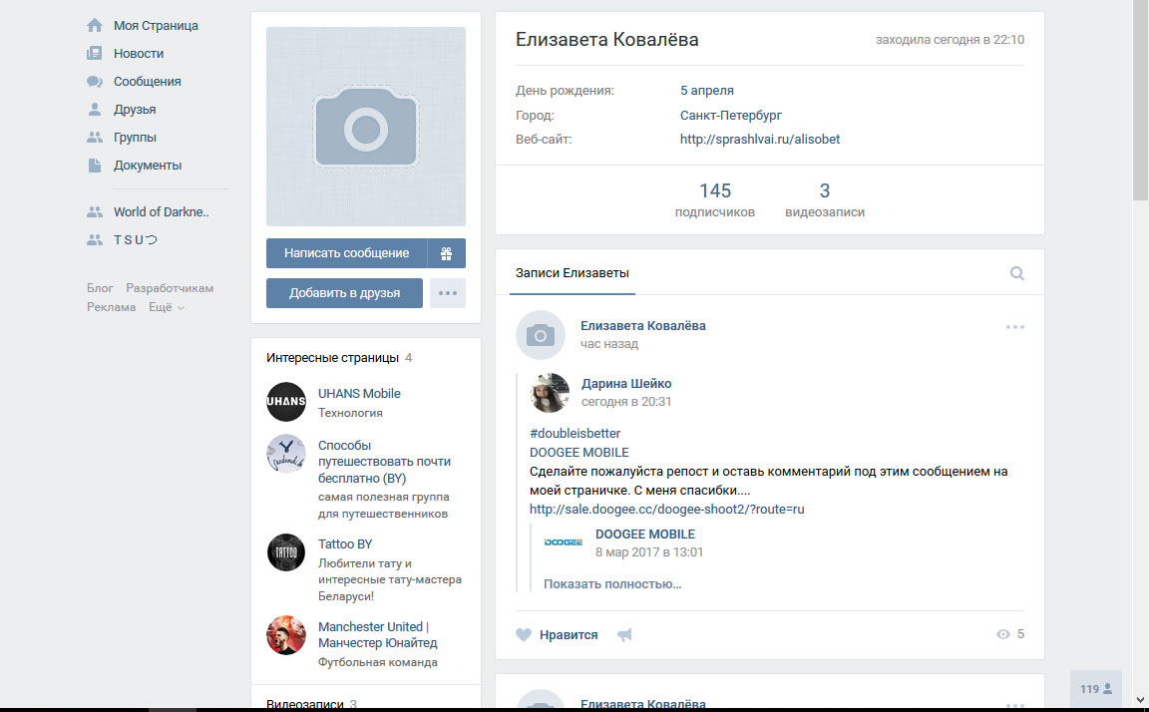Viewport: 1149px width, 712px height.
Task: Click the #doubleisbetter hashtag
Action: tap(575, 434)
